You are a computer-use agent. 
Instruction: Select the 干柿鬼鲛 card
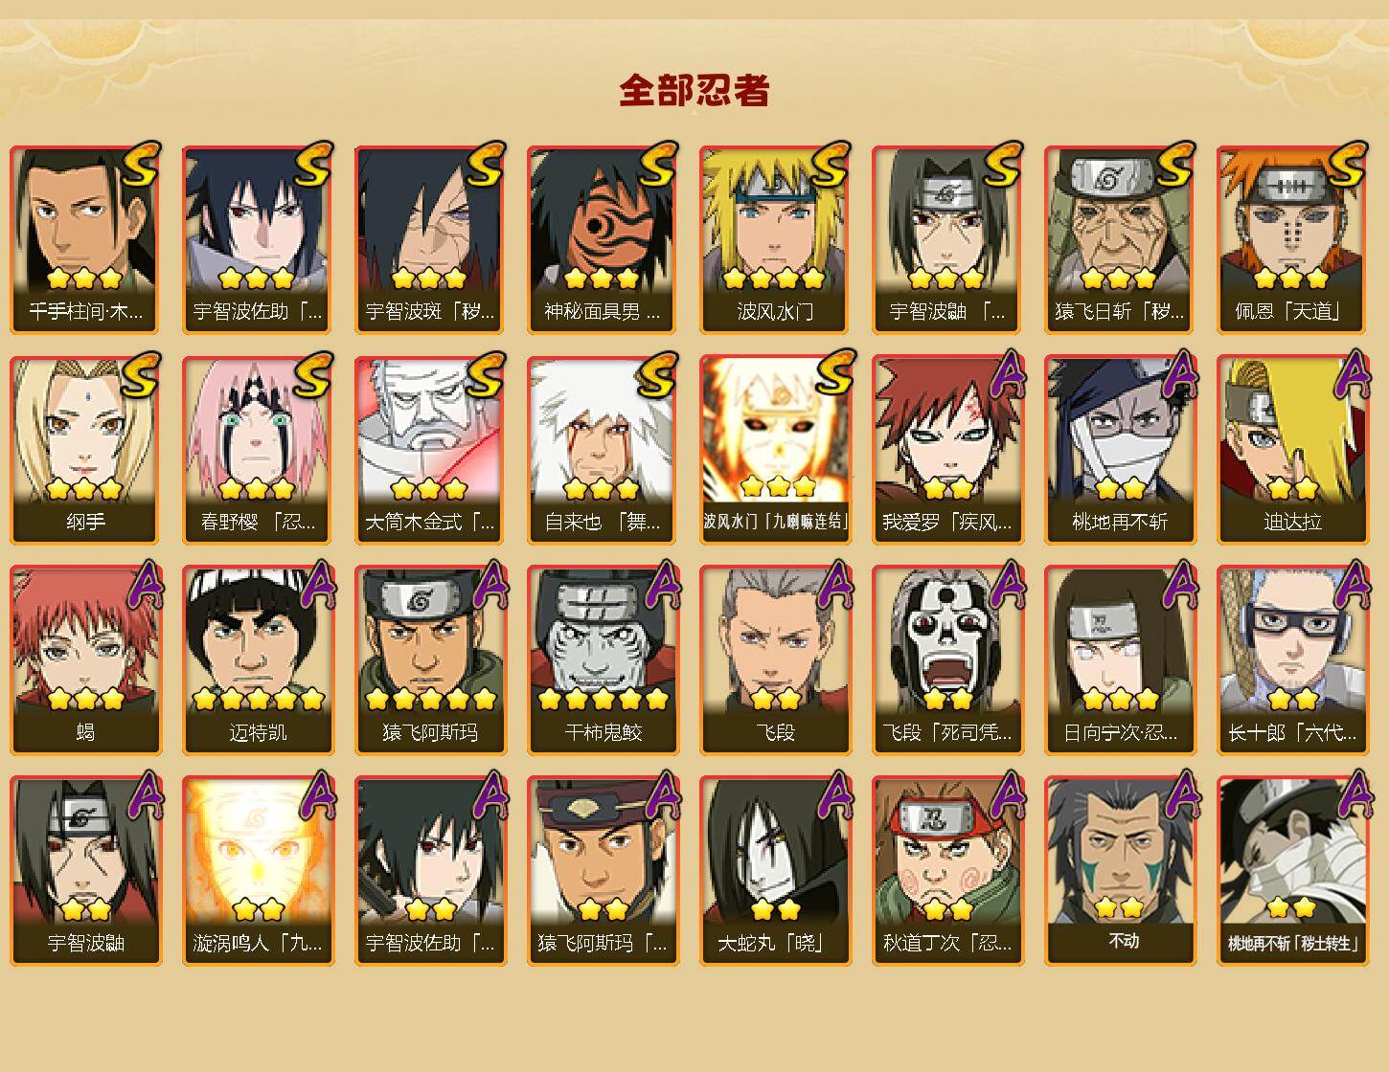tap(603, 660)
